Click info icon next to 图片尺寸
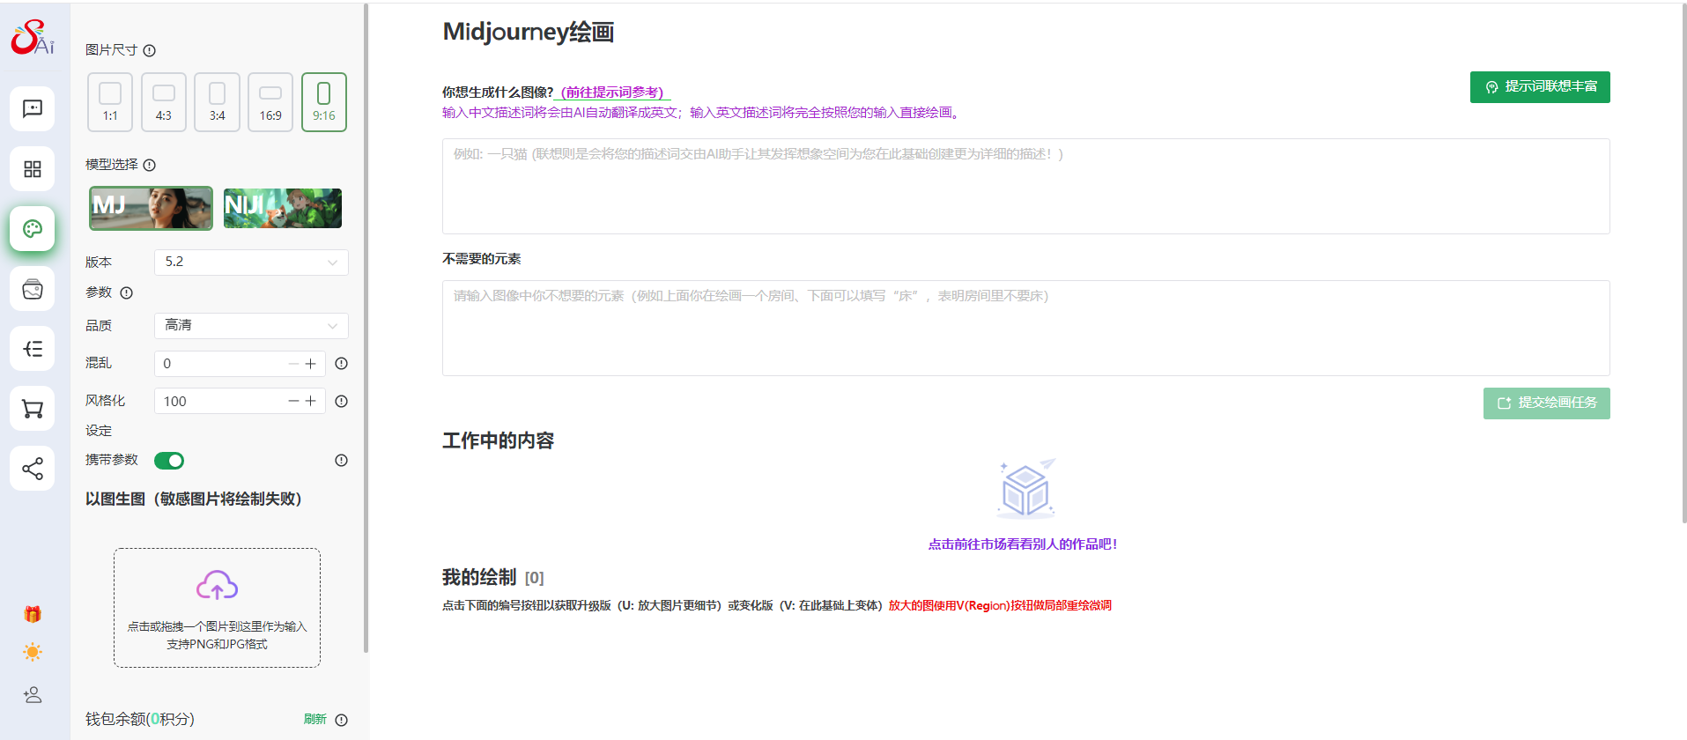Image resolution: width=1687 pixels, height=740 pixels. (x=150, y=50)
